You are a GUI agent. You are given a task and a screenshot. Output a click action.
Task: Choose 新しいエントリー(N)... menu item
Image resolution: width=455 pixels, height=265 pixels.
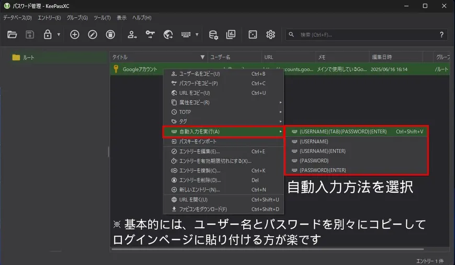tap(223, 190)
